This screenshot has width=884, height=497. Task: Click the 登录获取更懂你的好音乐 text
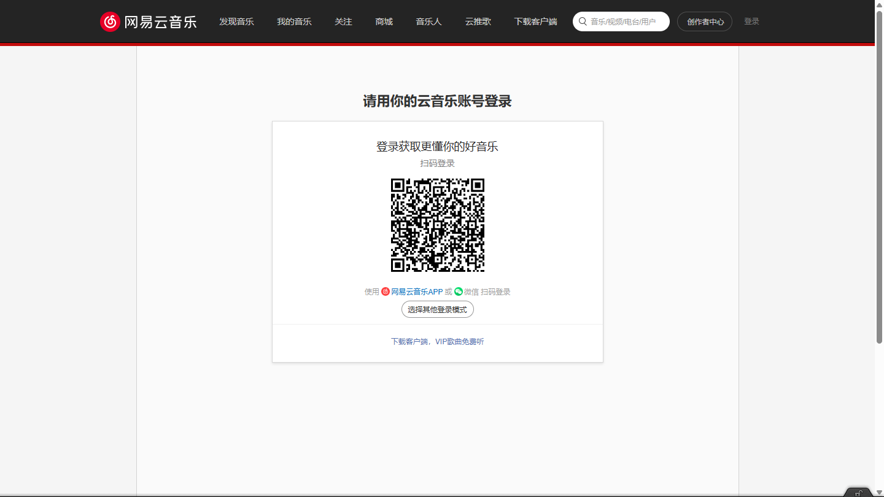437,147
